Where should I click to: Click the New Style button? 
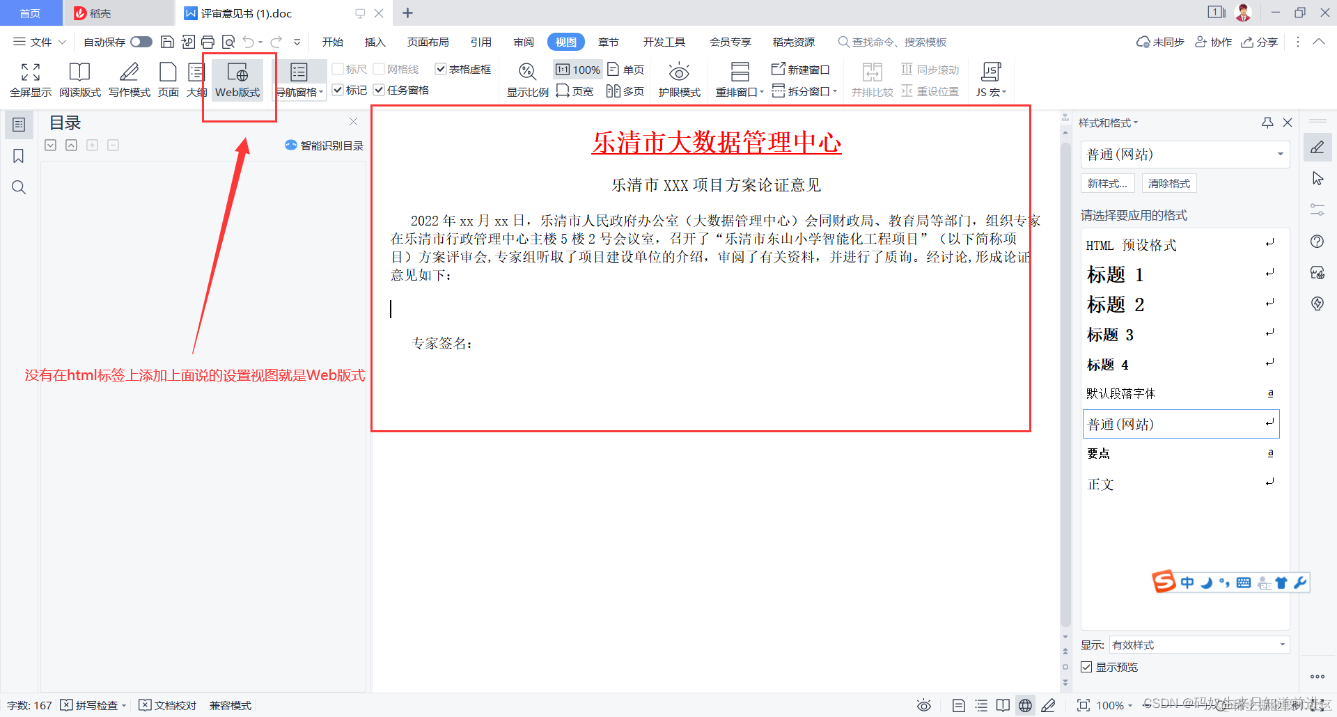pyautogui.click(x=1107, y=183)
